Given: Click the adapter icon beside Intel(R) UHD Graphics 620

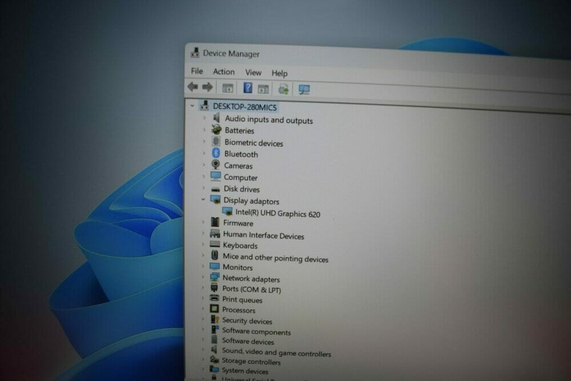Looking at the screenshot, I should [227, 211].
